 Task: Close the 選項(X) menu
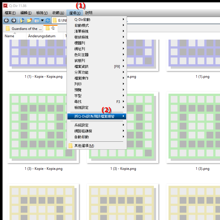[x=75, y=13]
